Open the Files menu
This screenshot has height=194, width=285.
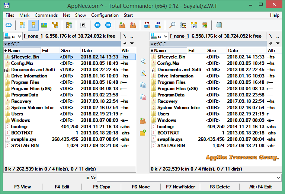(x=10, y=15)
